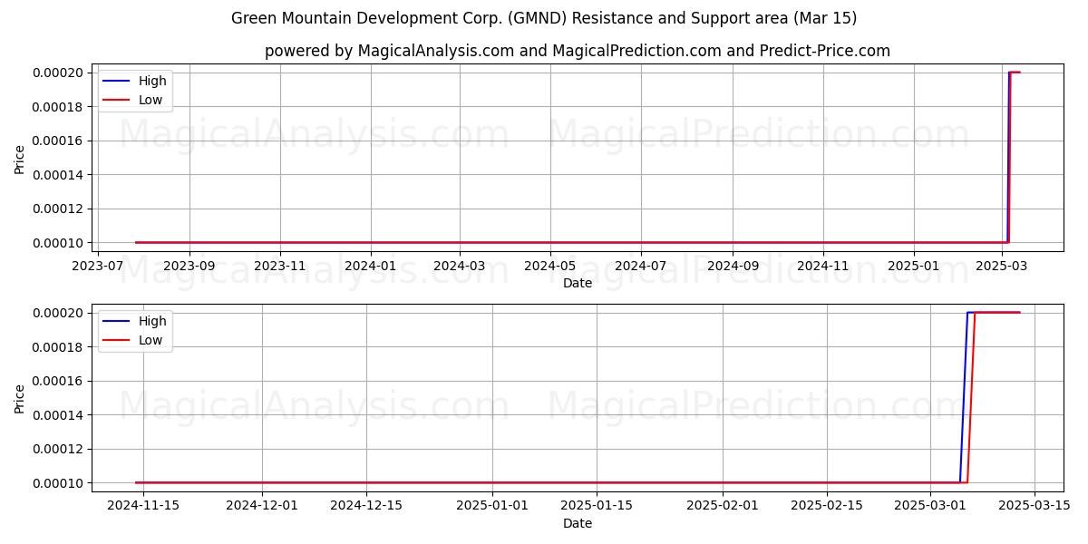Click the '0.00020' y-axis label on bottom chart

click(59, 313)
